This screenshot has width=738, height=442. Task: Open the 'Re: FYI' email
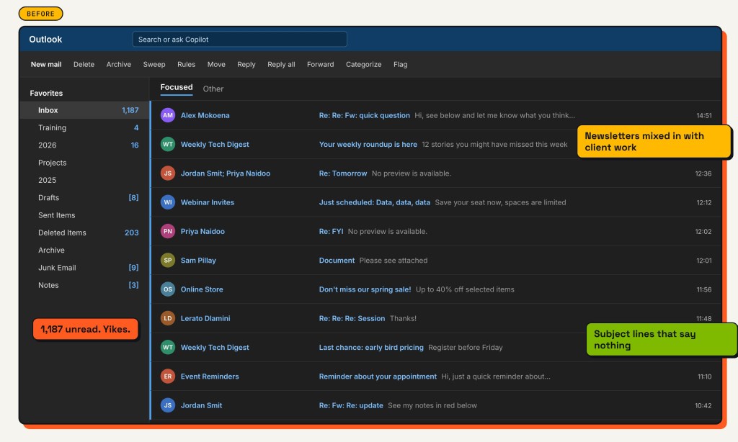tap(436, 231)
